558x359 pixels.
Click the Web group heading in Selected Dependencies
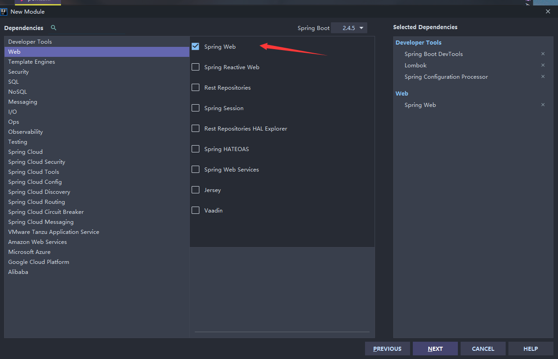(402, 93)
